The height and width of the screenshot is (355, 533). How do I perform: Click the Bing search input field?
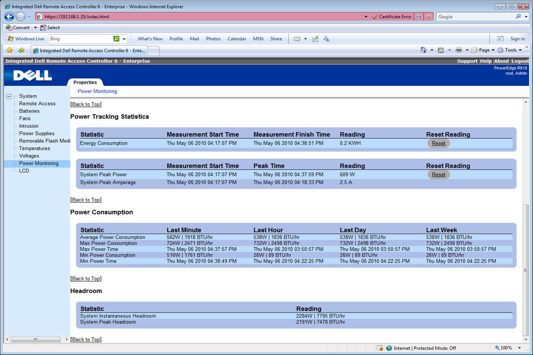tap(80, 39)
